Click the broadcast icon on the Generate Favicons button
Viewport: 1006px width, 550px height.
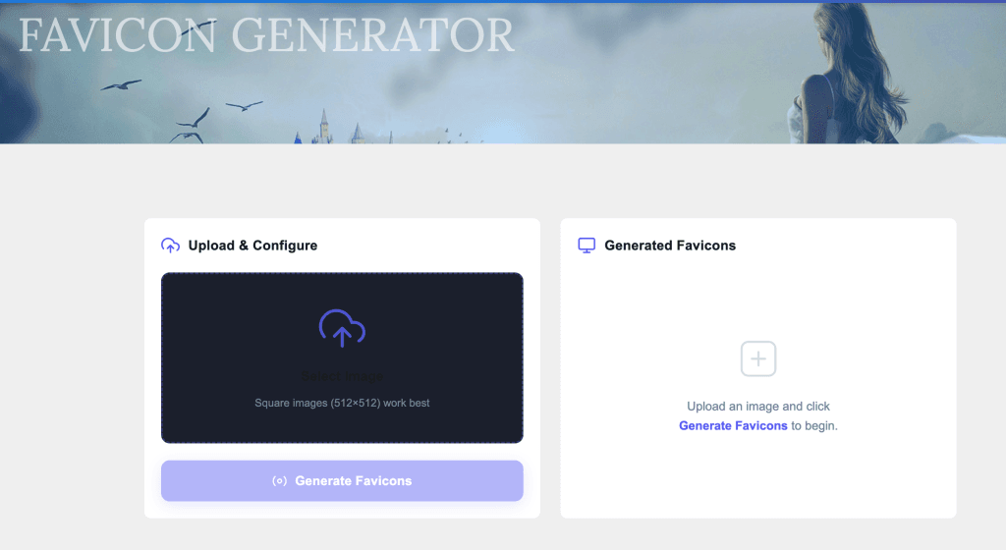coord(279,481)
